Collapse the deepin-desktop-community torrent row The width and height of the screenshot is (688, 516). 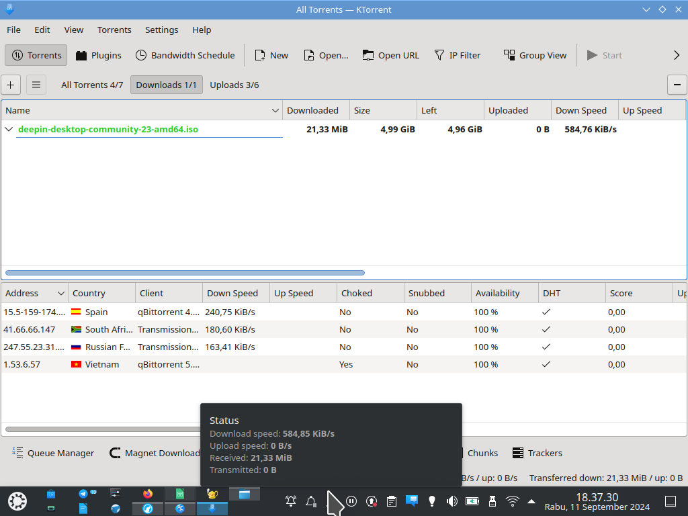tap(9, 129)
